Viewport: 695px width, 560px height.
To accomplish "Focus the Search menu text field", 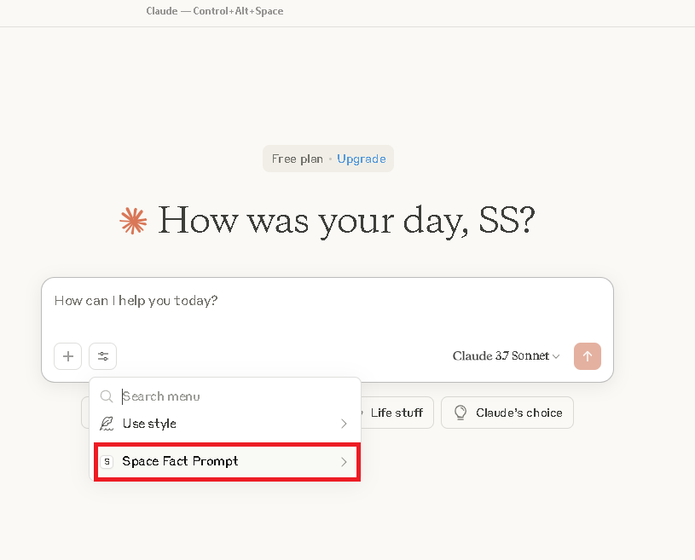I will pos(230,396).
